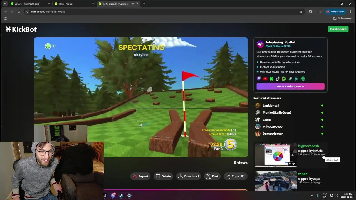The image size is (356, 200).
Task: Click the bigmamaash clip title
Action: coord(308,146)
